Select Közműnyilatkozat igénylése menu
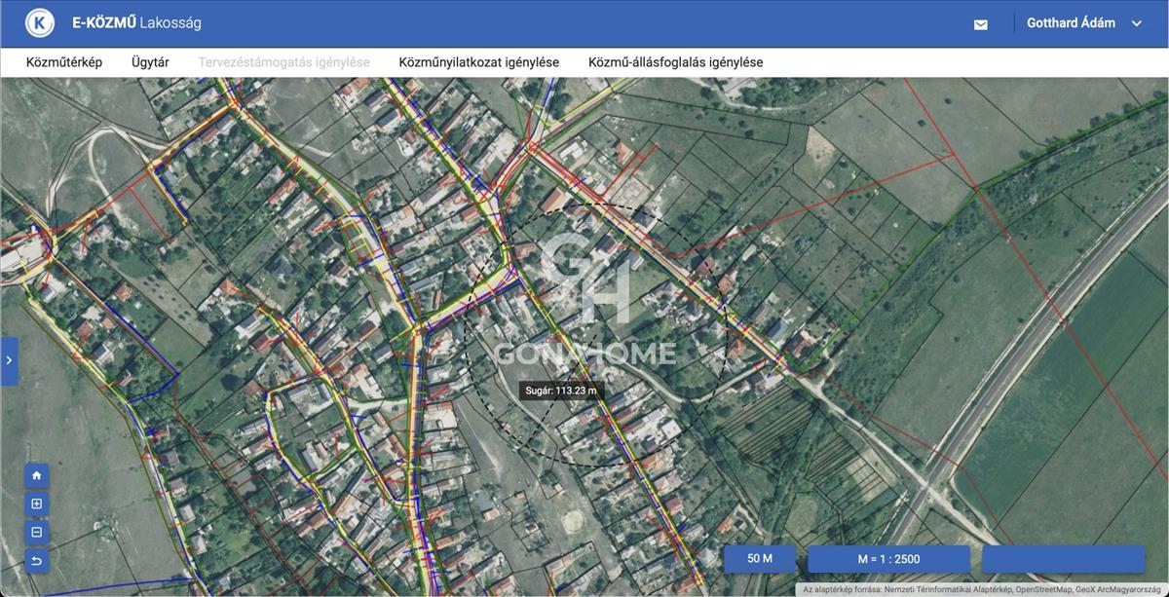 pos(478,62)
